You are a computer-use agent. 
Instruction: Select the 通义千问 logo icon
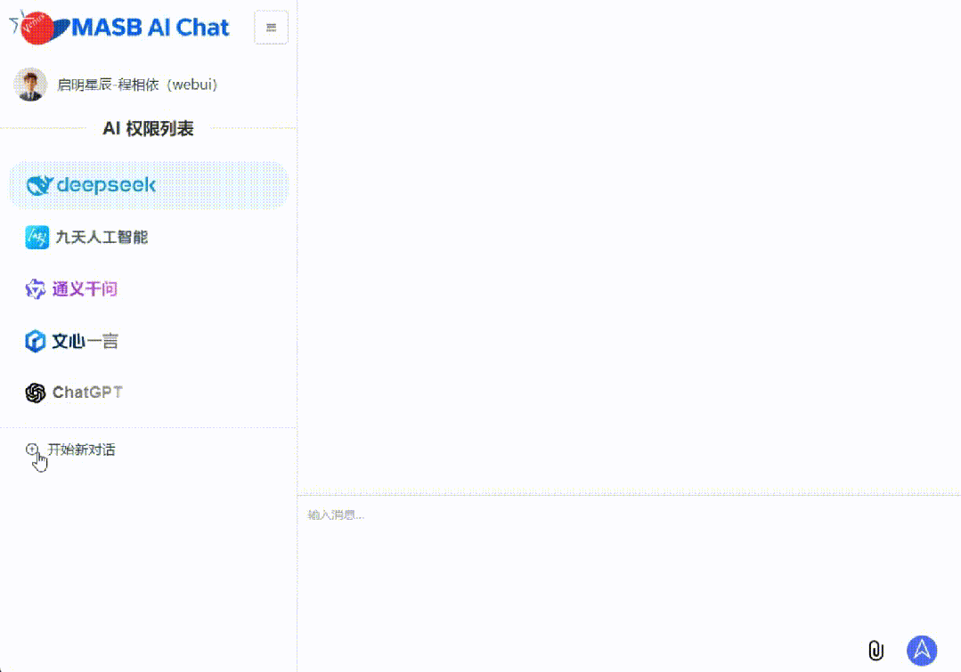36,288
